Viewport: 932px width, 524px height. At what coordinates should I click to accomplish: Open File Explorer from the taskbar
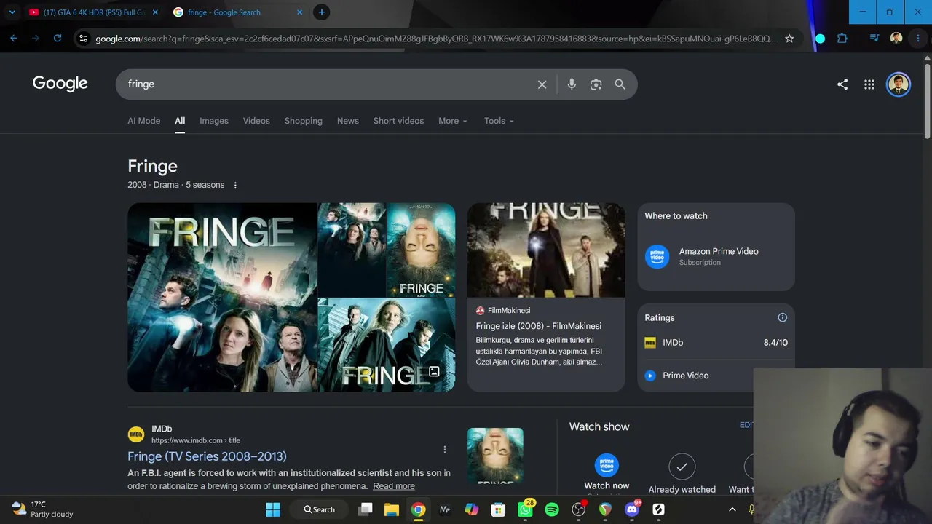coord(392,509)
